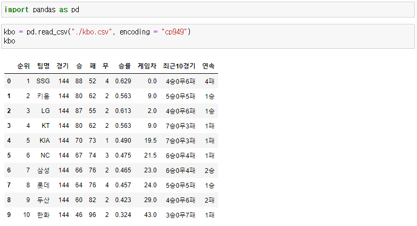Viewport: 417px width, 226px height.
Task: Click the 0.457 win rate value
Action: click(x=123, y=185)
